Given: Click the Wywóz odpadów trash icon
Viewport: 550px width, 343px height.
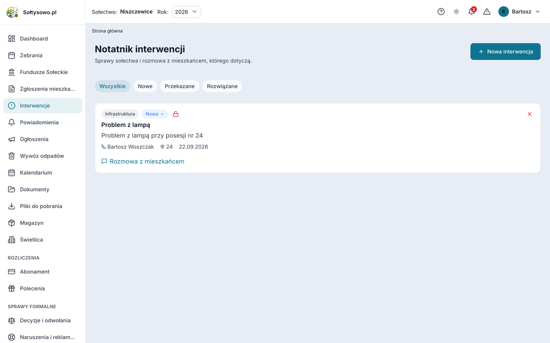Looking at the screenshot, I should pyautogui.click(x=11, y=156).
